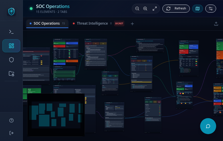Click the shield logo icon in sidebar

pos(11,11)
